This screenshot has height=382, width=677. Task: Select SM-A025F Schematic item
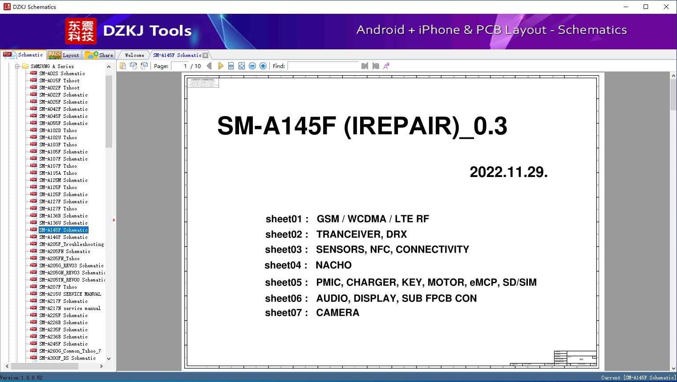pyautogui.click(x=63, y=102)
